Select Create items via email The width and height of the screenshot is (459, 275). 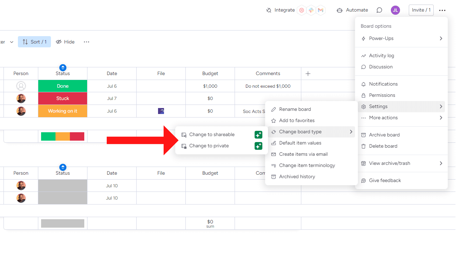(312, 154)
